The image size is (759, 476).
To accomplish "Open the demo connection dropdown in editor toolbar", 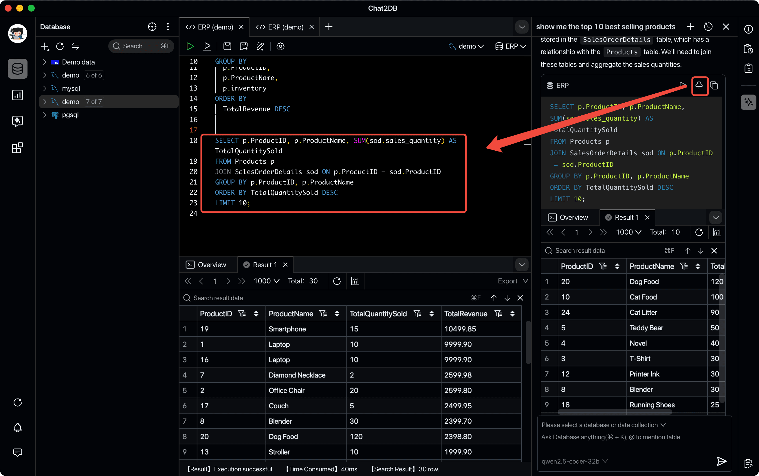I will point(466,46).
